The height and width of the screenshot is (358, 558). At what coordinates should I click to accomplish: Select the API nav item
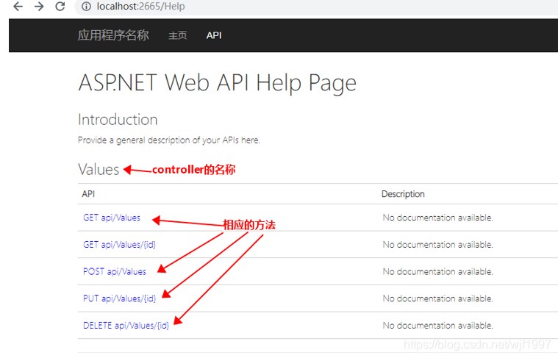click(214, 35)
